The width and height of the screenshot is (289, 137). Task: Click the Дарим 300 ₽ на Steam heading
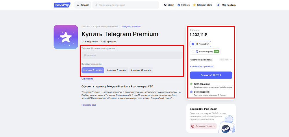203,109
